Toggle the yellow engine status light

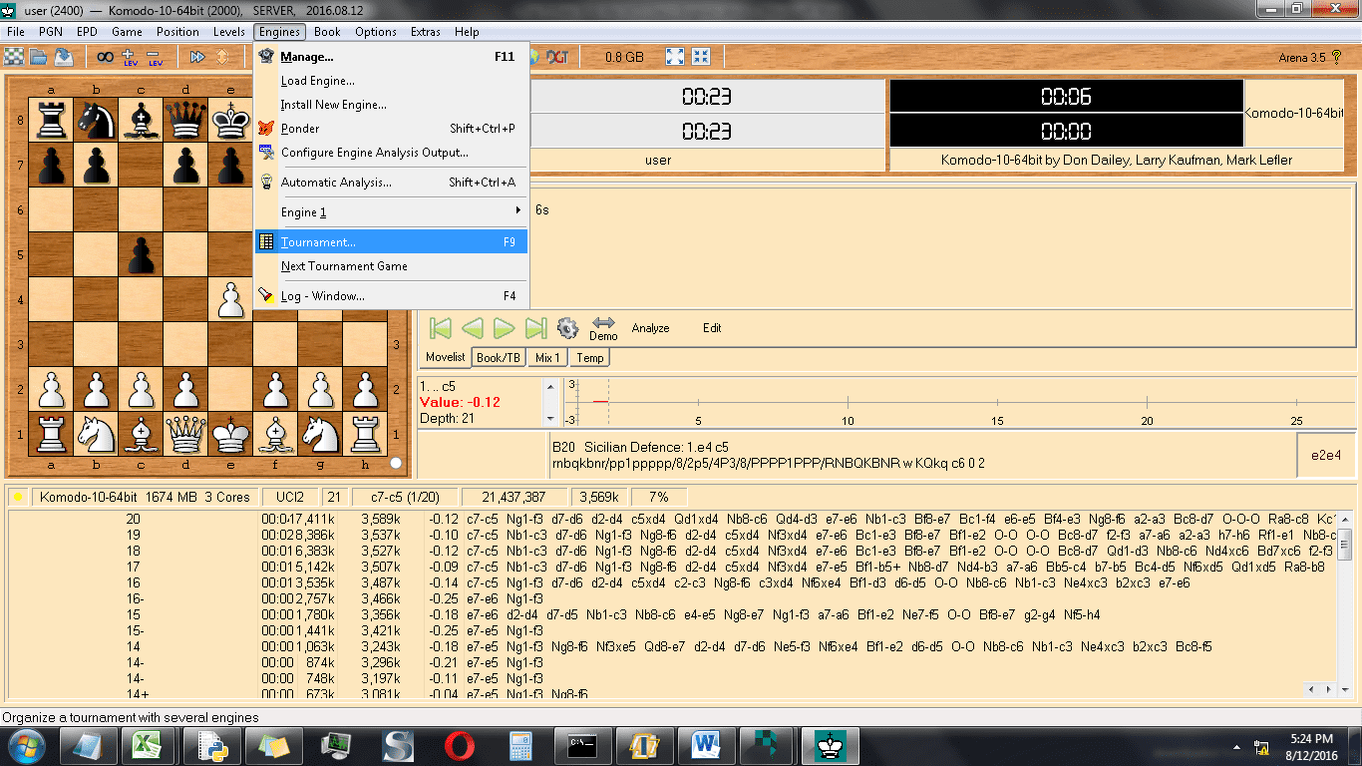(18, 497)
